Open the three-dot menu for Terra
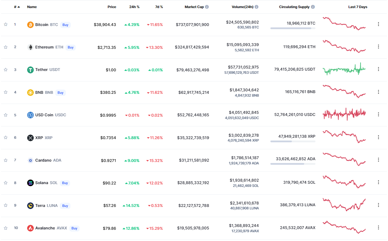 point(378,205)
